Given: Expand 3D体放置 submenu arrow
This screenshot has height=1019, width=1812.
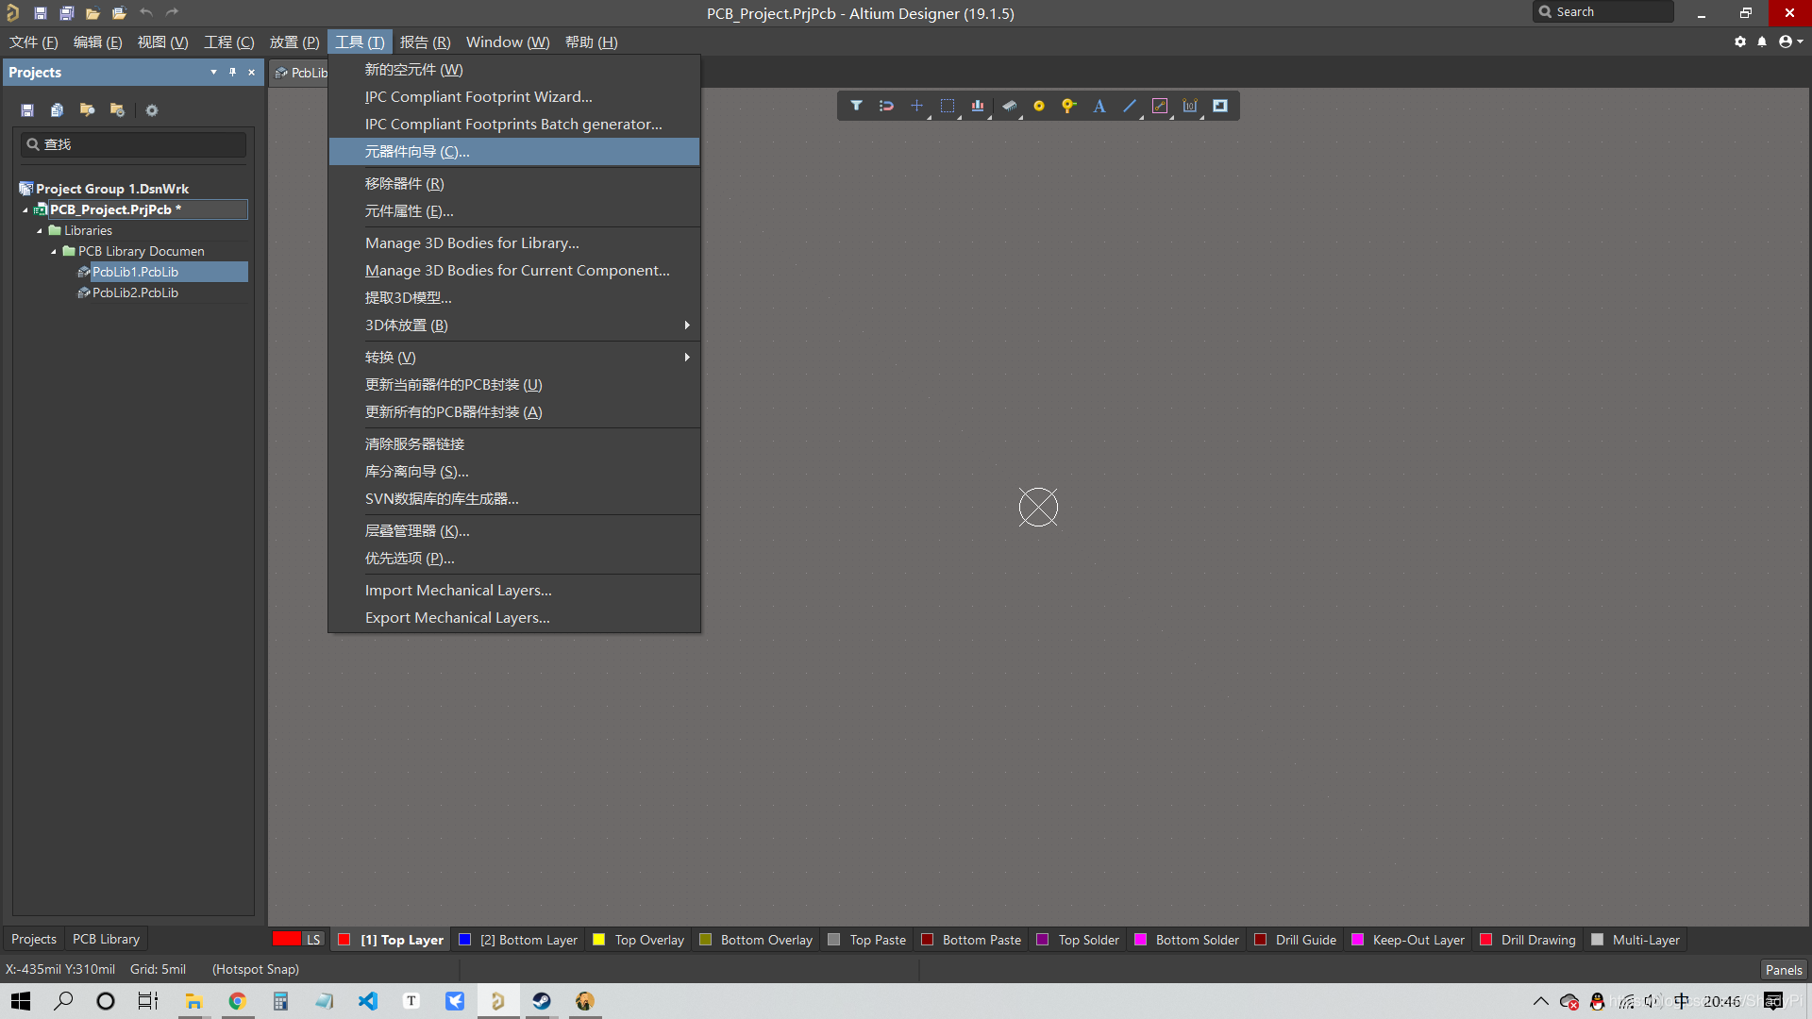Looking at the screenshot, I should coord(687,325).
